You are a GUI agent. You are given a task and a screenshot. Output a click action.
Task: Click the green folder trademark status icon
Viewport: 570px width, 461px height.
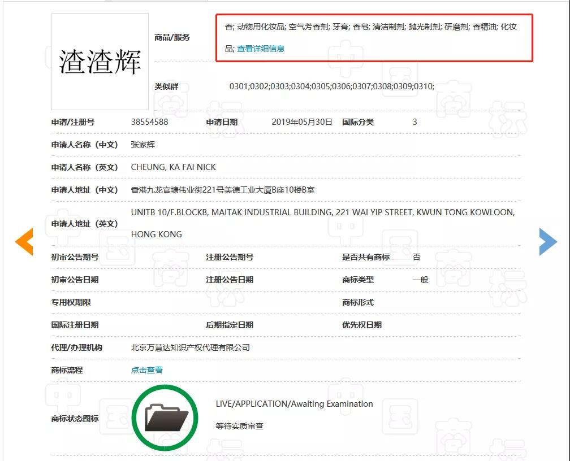point(165,418)
